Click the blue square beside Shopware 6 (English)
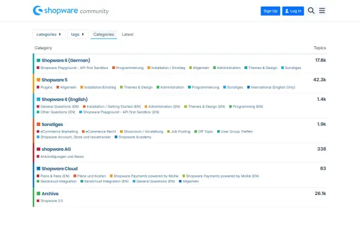Screen dimensions: 360x225 point(38,100)
